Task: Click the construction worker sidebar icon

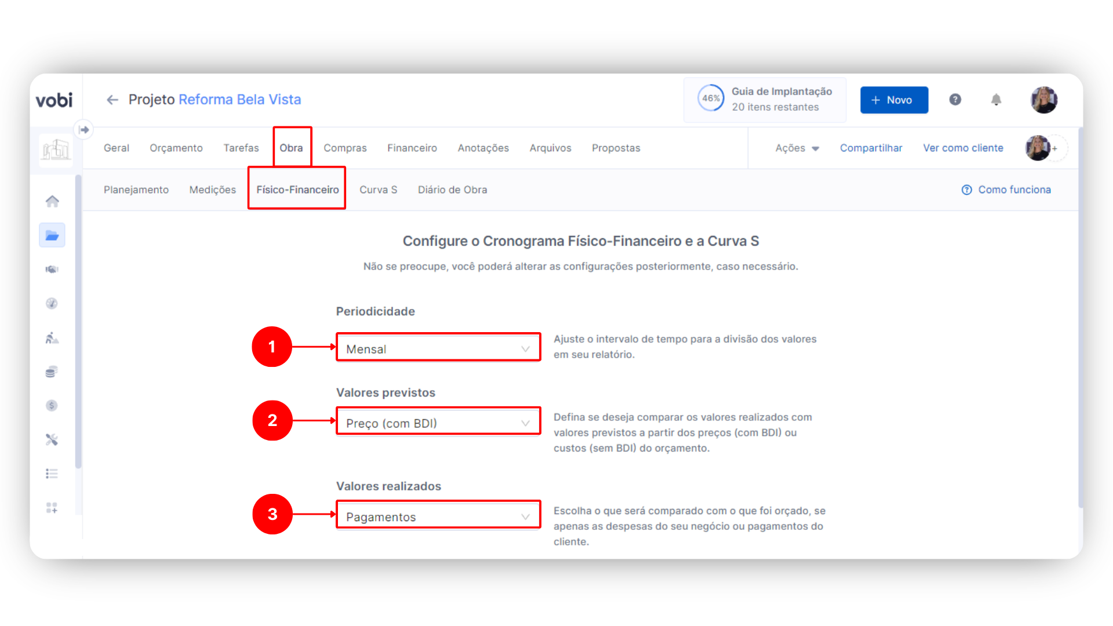Action: (52, 337)
